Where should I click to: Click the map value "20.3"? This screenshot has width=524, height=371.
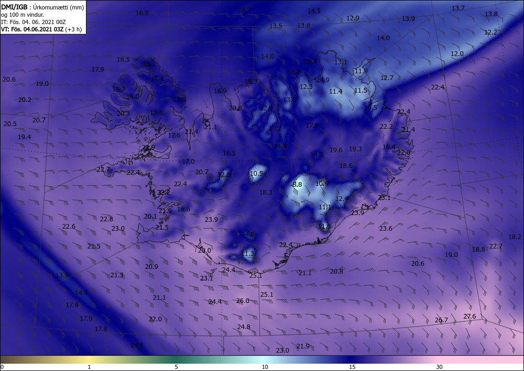(x=123, y=113)
